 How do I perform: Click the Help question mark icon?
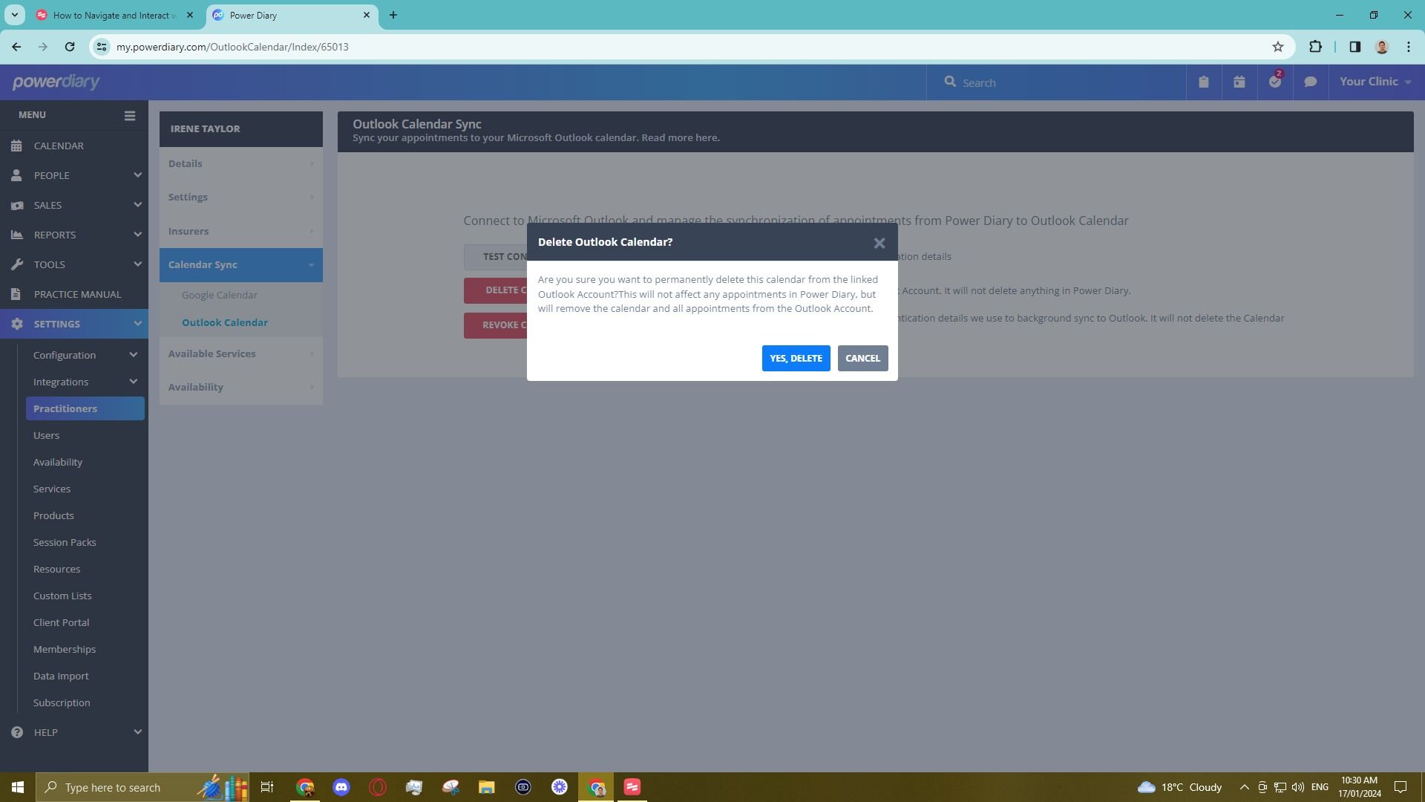[16, 732]
